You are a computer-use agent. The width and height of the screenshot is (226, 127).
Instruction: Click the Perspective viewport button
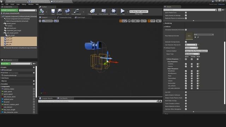47,21
